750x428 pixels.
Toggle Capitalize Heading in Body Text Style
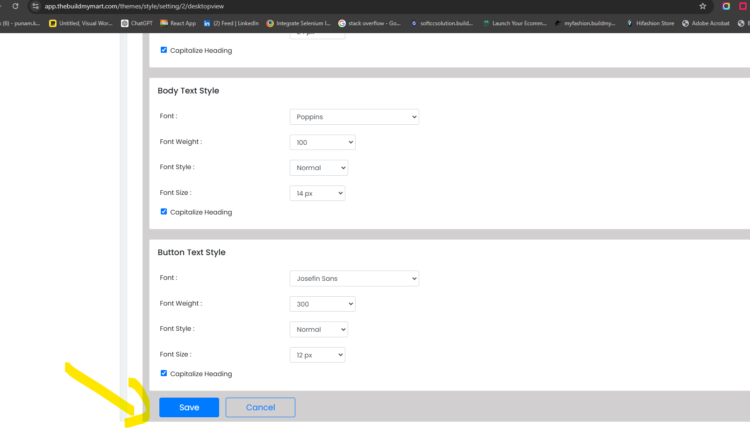click(164, 212)
